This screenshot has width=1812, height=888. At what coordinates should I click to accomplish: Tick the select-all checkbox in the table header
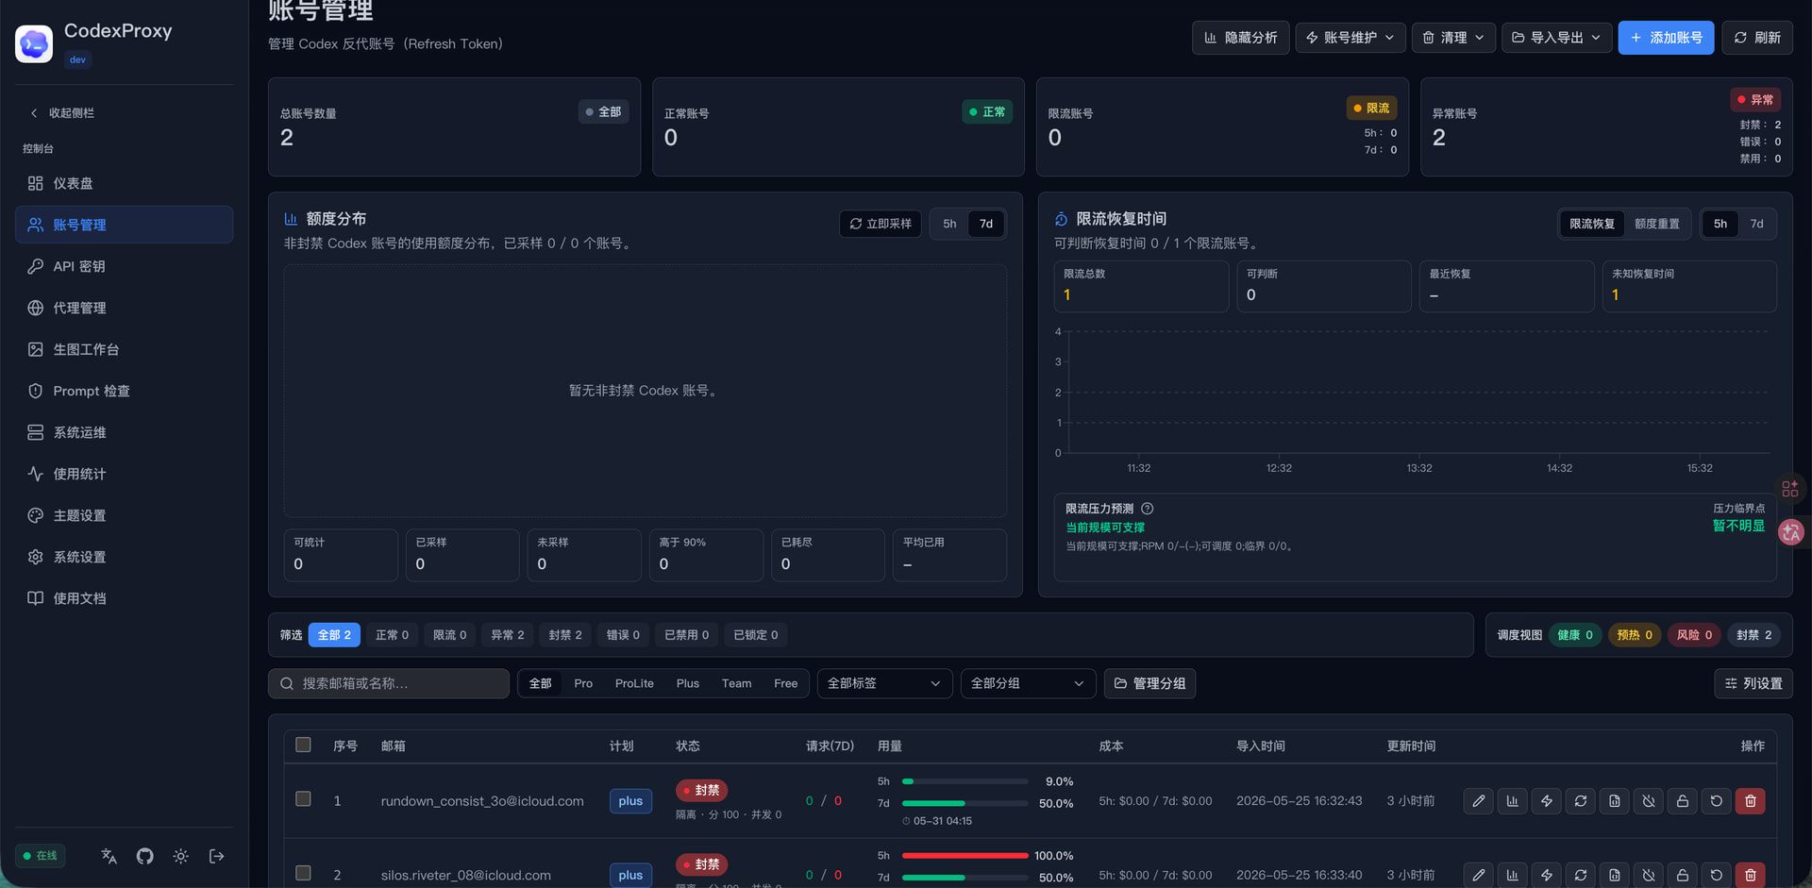pyautogui.click(x=303, y=745)
